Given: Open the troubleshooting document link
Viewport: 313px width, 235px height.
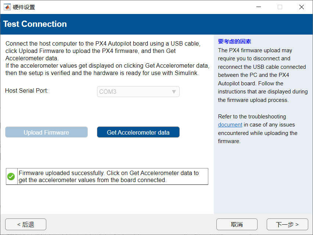Looking at the screenshot, I should (230, 125).
